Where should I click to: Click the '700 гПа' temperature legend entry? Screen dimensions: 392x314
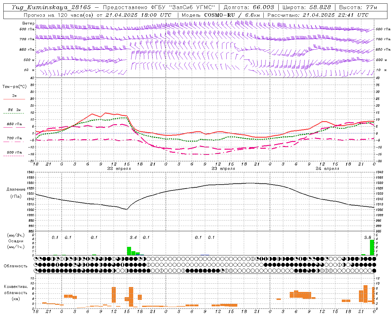pyautogui.click(x=14, y=138)
